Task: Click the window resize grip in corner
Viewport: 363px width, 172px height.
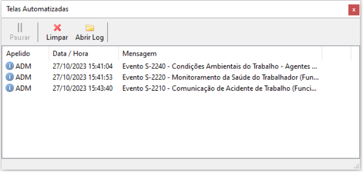Action: 357,166
